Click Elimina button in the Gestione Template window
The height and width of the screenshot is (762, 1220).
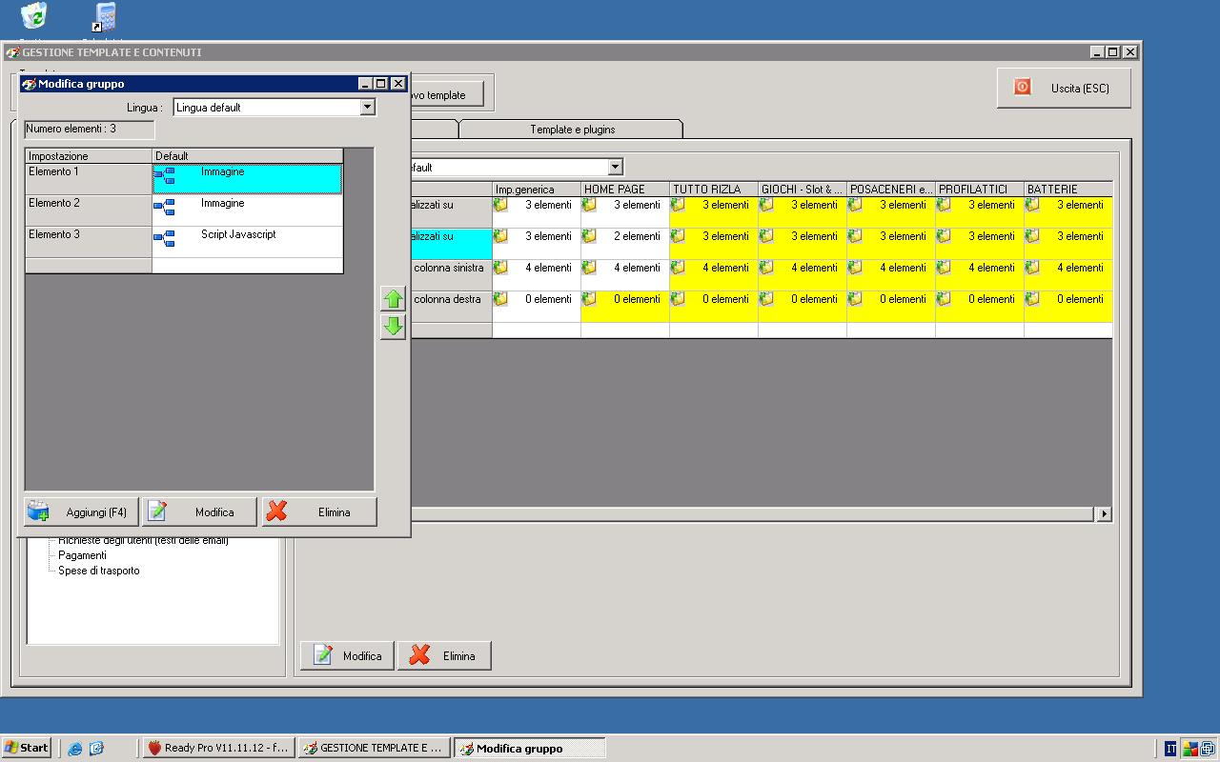click(x=444, y=656)
